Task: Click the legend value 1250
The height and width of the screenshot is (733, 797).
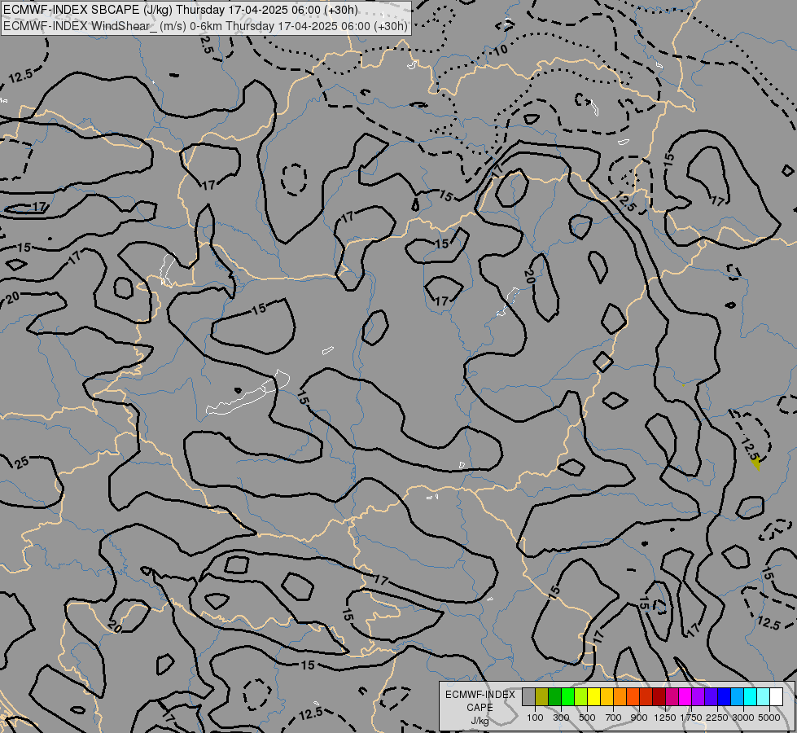Action: pos(665,718)
